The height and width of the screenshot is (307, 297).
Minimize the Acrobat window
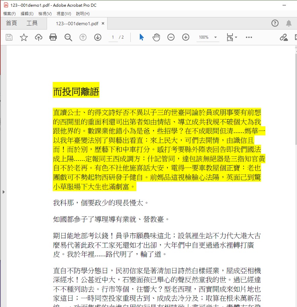[284, 5]
